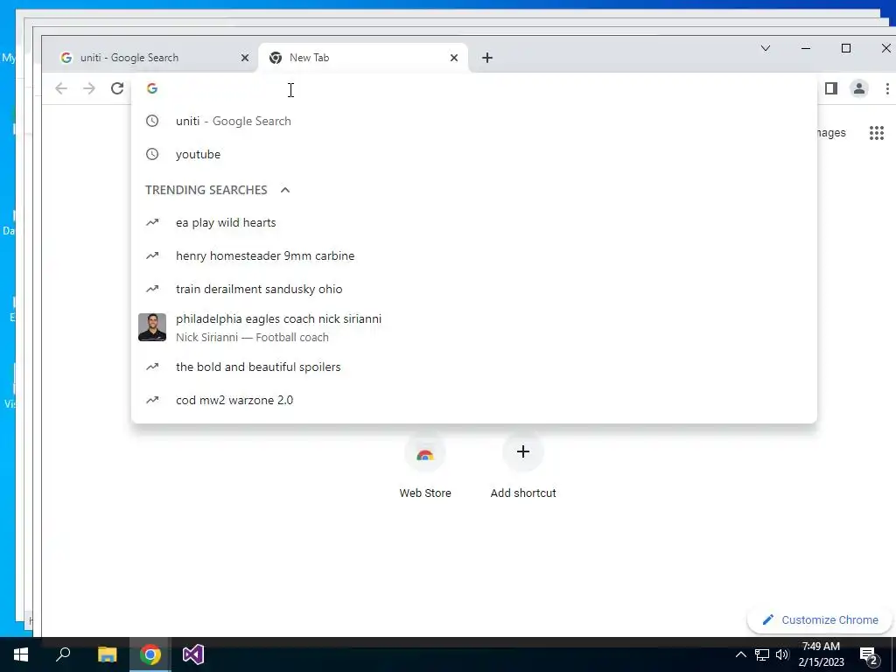The image size is (896, 672).
Task: Close the New Tab tab
Action: click(x=454, y=58)
